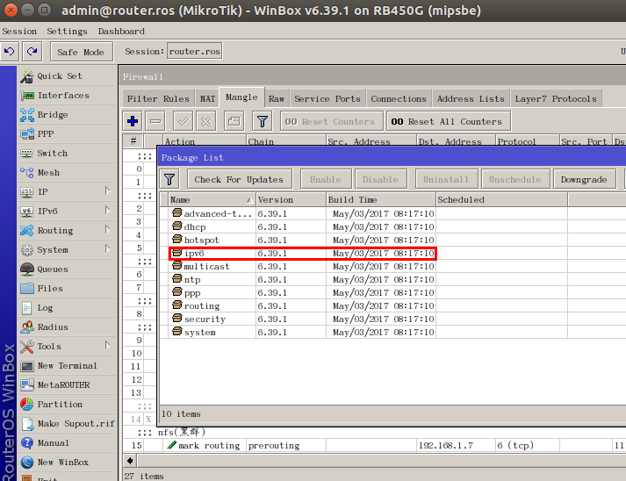Toggle Safe Mode button
Viewport: 626px width, 481px height.
click(82, 52)
